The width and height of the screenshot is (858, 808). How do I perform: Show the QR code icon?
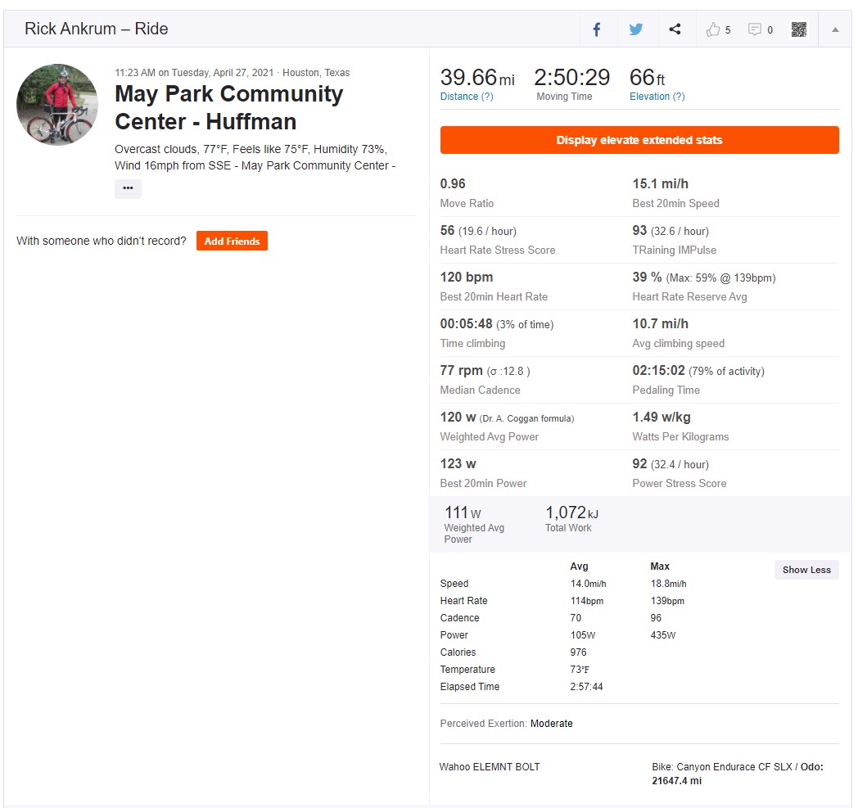click(x=798, y=29)
